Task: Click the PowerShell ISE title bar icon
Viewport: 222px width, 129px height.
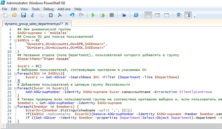Action: (x=3, y=3)
